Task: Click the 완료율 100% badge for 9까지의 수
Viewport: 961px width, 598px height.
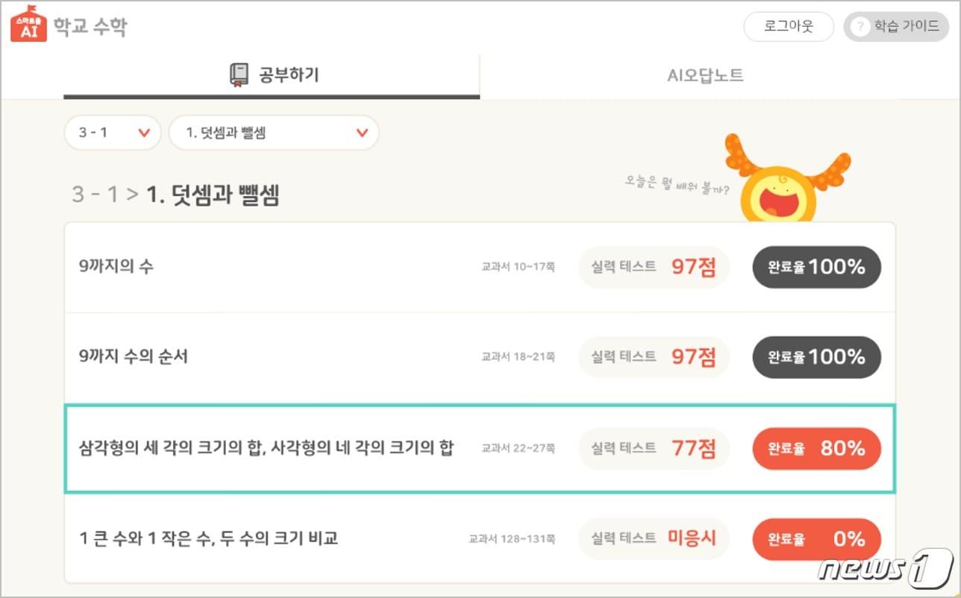Action: [816, 267]
